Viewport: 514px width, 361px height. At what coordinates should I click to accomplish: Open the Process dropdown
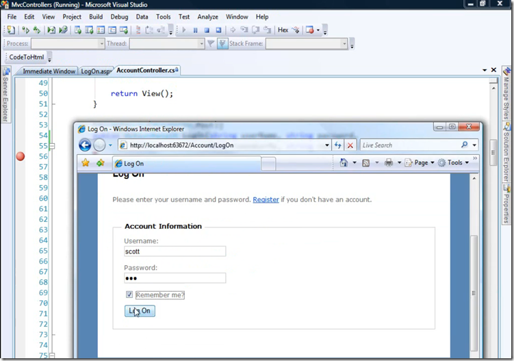(101, 43)
